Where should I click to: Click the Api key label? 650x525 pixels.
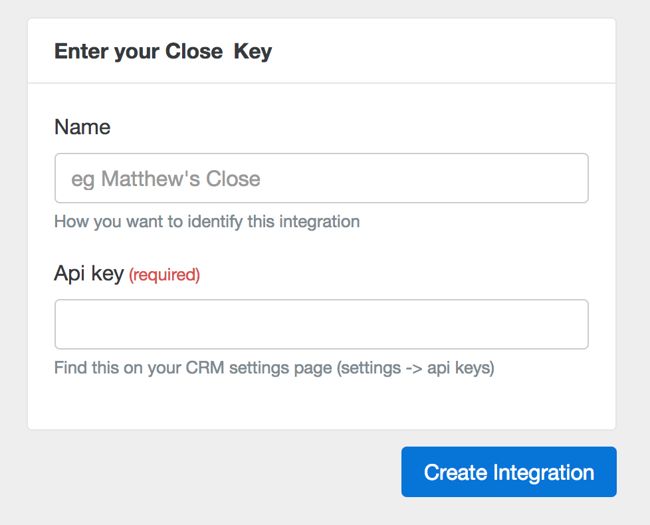(89, 274)
